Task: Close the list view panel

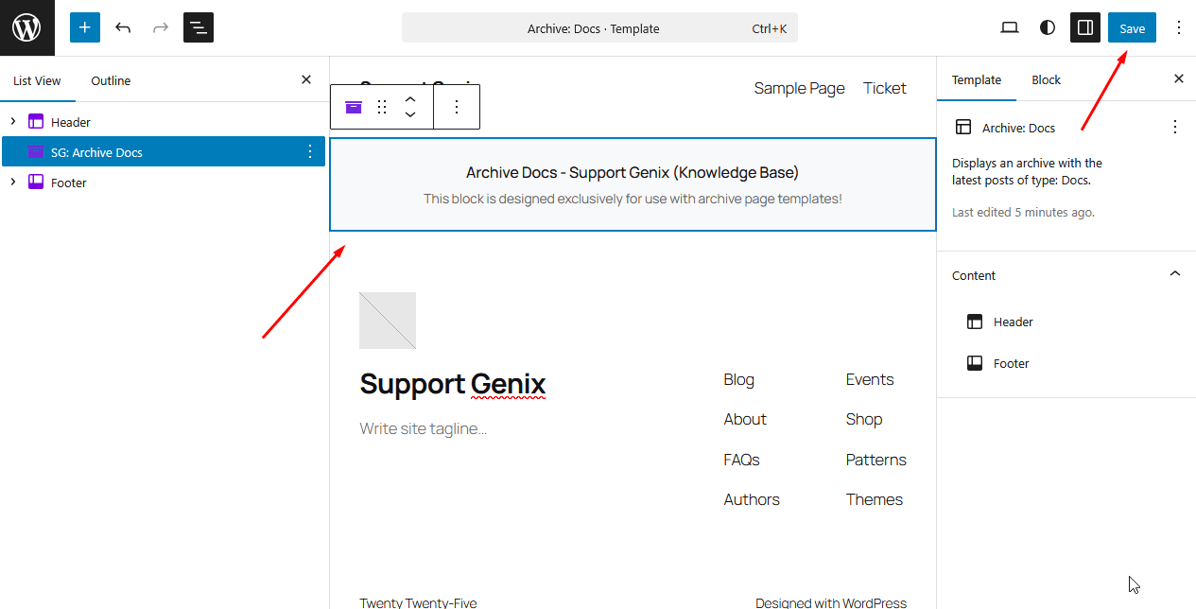Action: (x=306, y=79)
